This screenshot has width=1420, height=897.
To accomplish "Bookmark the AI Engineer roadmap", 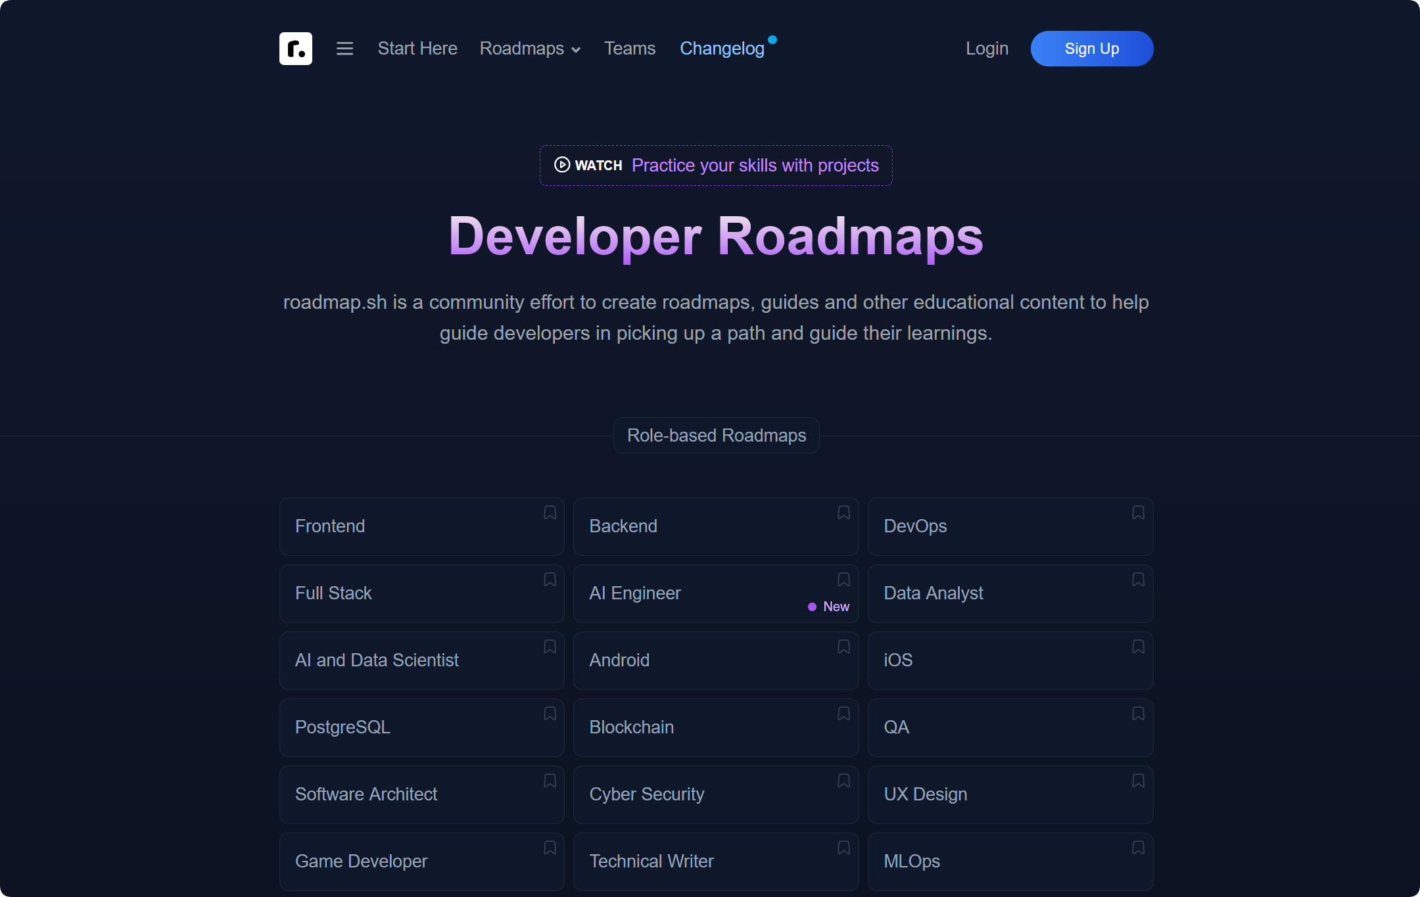I will coord(843,580).
